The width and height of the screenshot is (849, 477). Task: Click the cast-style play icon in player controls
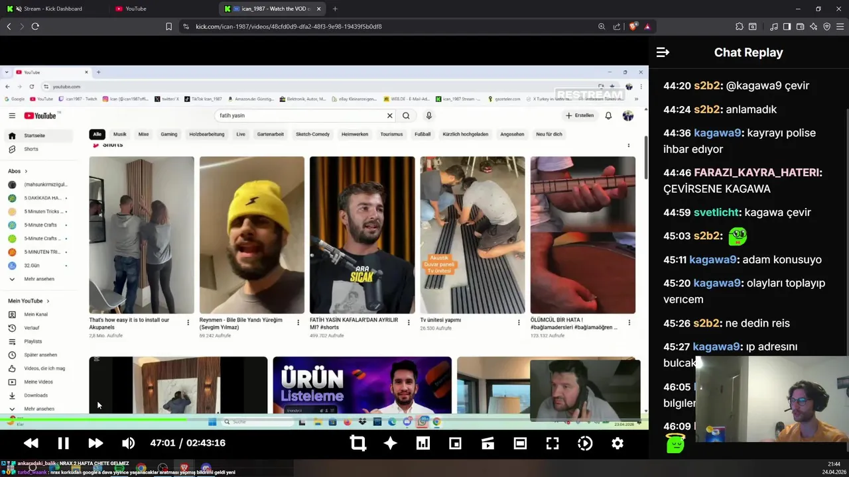tap(488, 443)
